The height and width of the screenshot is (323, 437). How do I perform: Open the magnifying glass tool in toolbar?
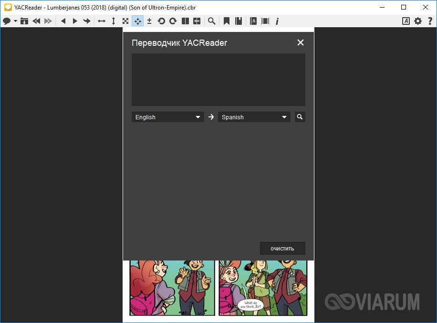tap(211, 21)
